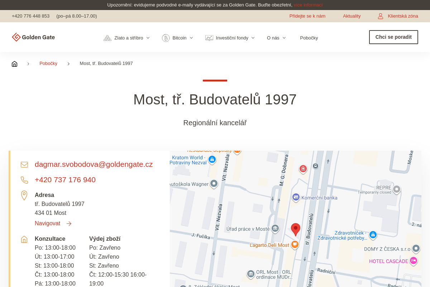Click breadcrumb text Most, tř. Budovatelů 1997

coord(106,63)
